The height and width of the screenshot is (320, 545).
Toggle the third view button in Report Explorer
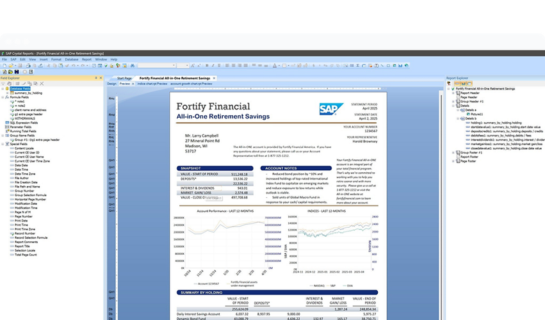point(469,83)
